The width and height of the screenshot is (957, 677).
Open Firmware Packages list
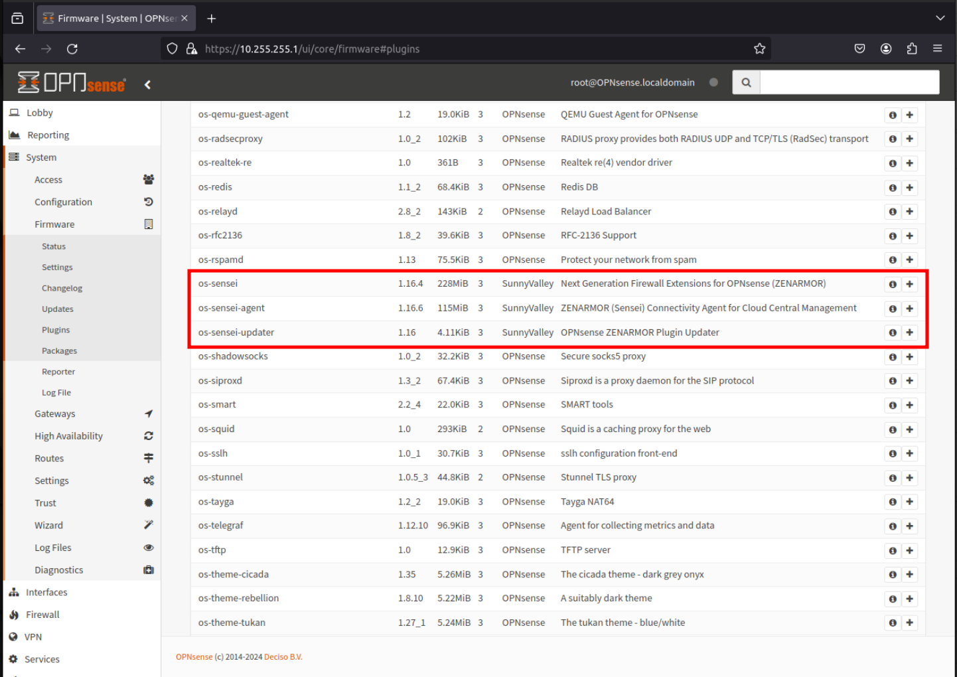pyautogui.click(x=82, y=351)
